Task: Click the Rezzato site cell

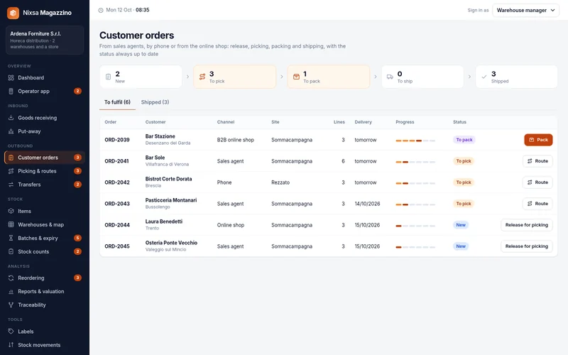Action: (280, 182)
